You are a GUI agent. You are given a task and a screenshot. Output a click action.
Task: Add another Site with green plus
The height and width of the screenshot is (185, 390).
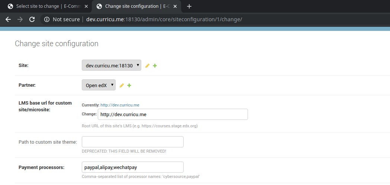click(155, 66)
